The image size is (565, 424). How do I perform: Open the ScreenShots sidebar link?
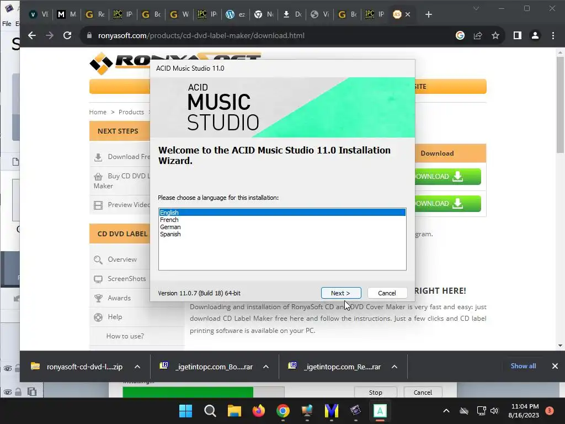tap(126, 279)
